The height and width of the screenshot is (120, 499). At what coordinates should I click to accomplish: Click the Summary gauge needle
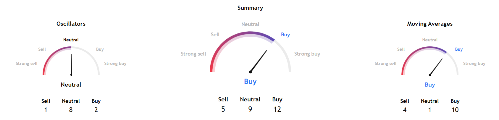tap(259, 61)
